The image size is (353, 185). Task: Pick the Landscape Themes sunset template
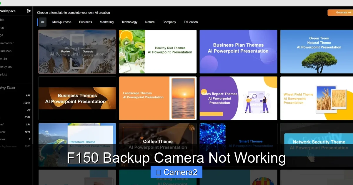[158, 98]
